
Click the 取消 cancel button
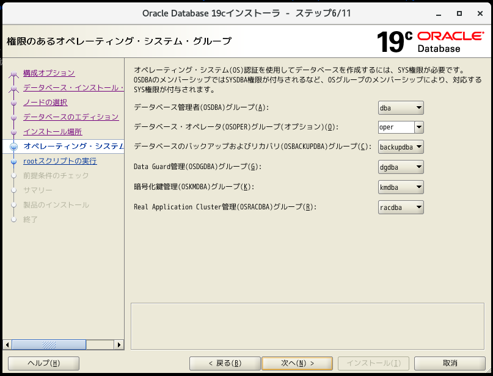[450, 363]
